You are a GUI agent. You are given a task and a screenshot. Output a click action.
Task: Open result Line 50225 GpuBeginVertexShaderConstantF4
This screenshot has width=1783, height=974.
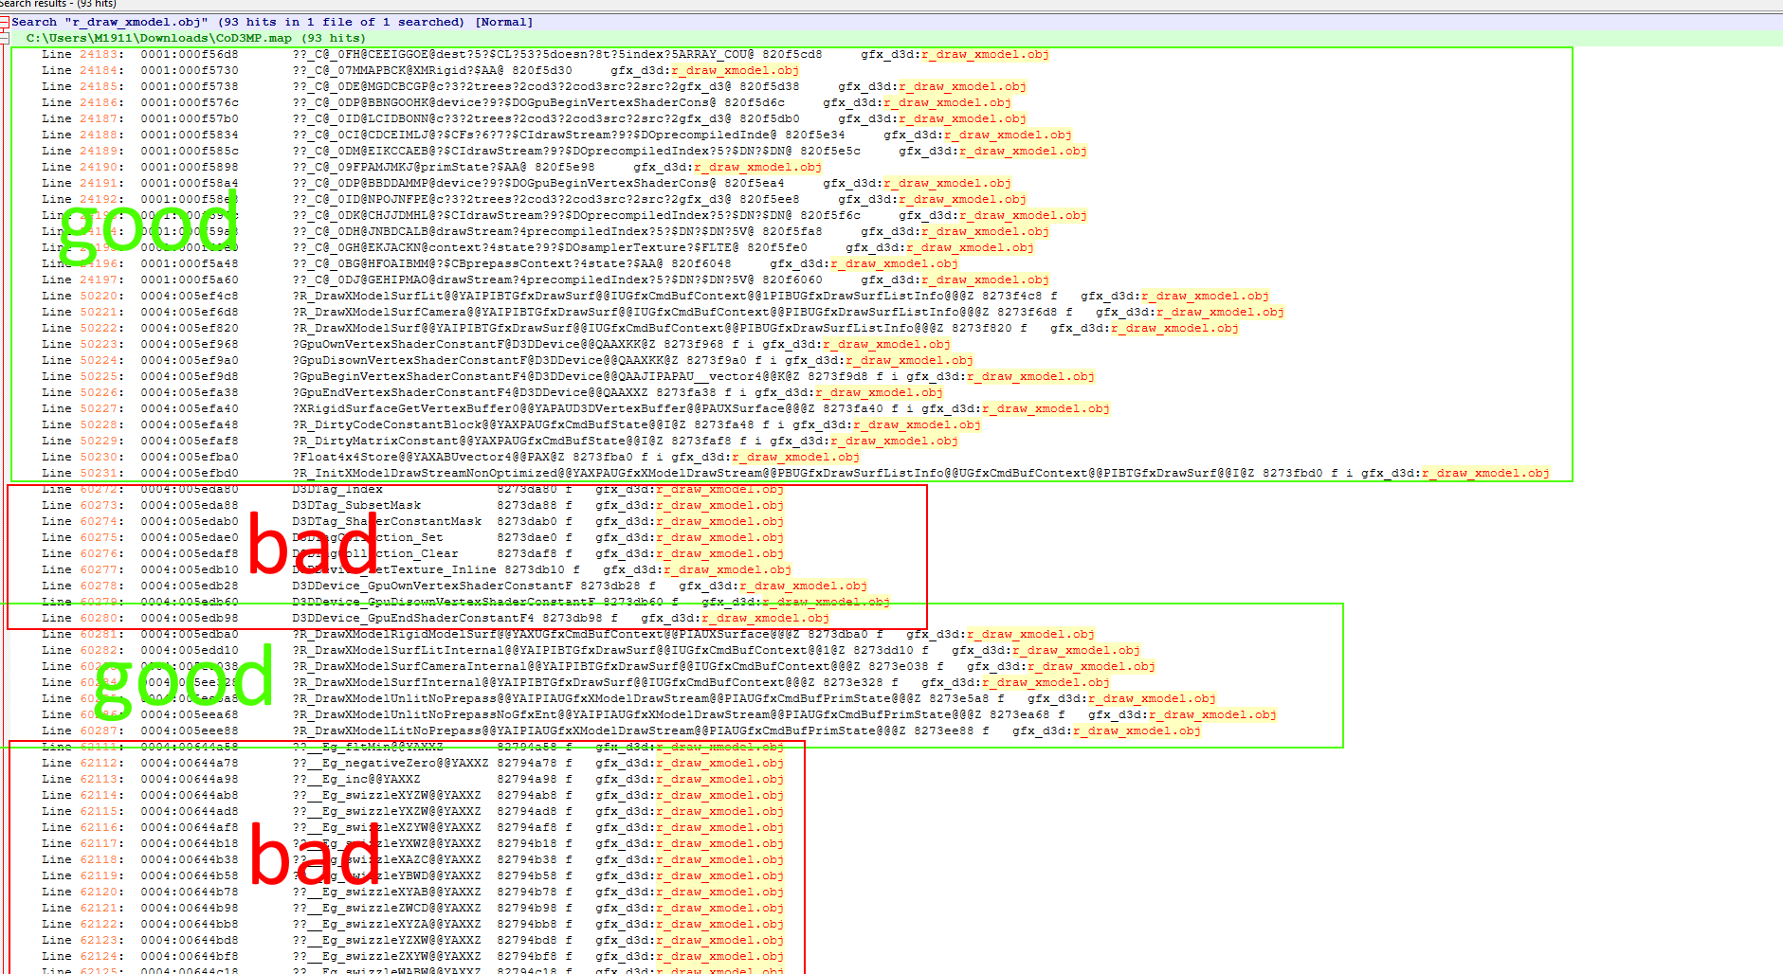coord(568,376)
